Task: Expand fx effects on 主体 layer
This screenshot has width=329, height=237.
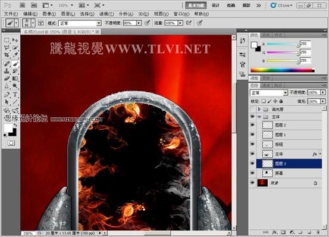Action: (320, 154)
